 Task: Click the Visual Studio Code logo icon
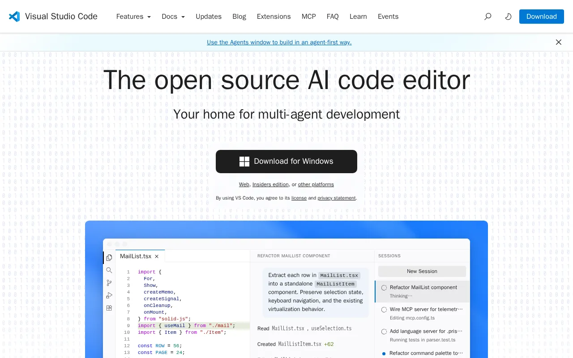coord(14,17)
